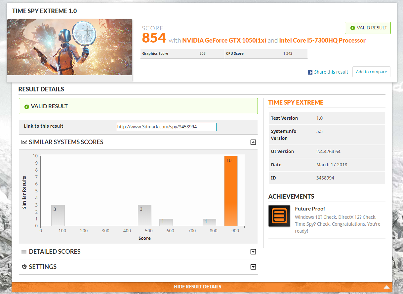Click the Add to compare button
The width and height of the screenshot is (403, 294).
click(371, 72)
